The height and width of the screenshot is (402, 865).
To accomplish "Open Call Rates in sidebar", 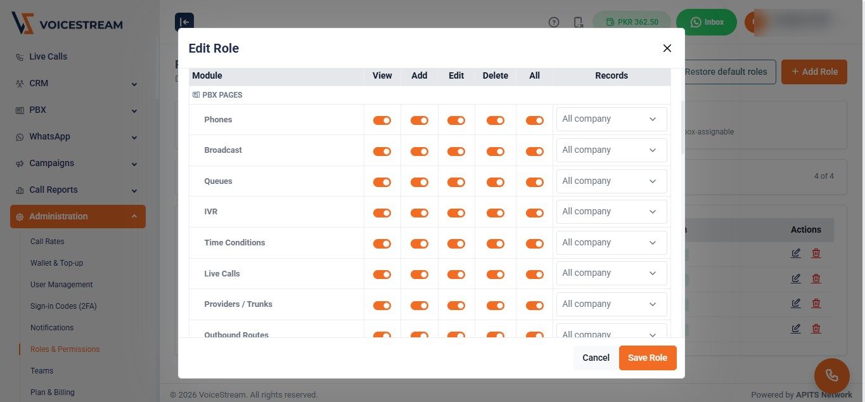I will [x=48, y=242].
